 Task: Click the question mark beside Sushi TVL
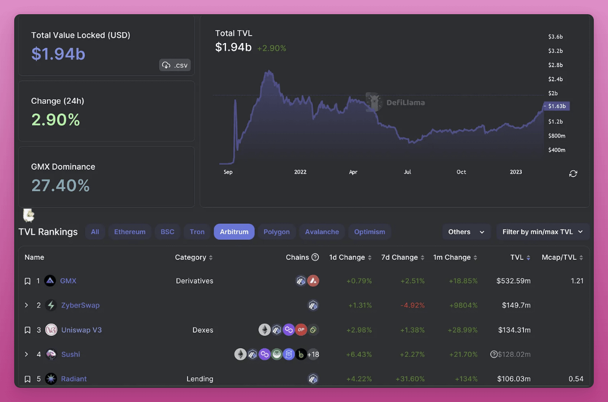coord(493,354)
